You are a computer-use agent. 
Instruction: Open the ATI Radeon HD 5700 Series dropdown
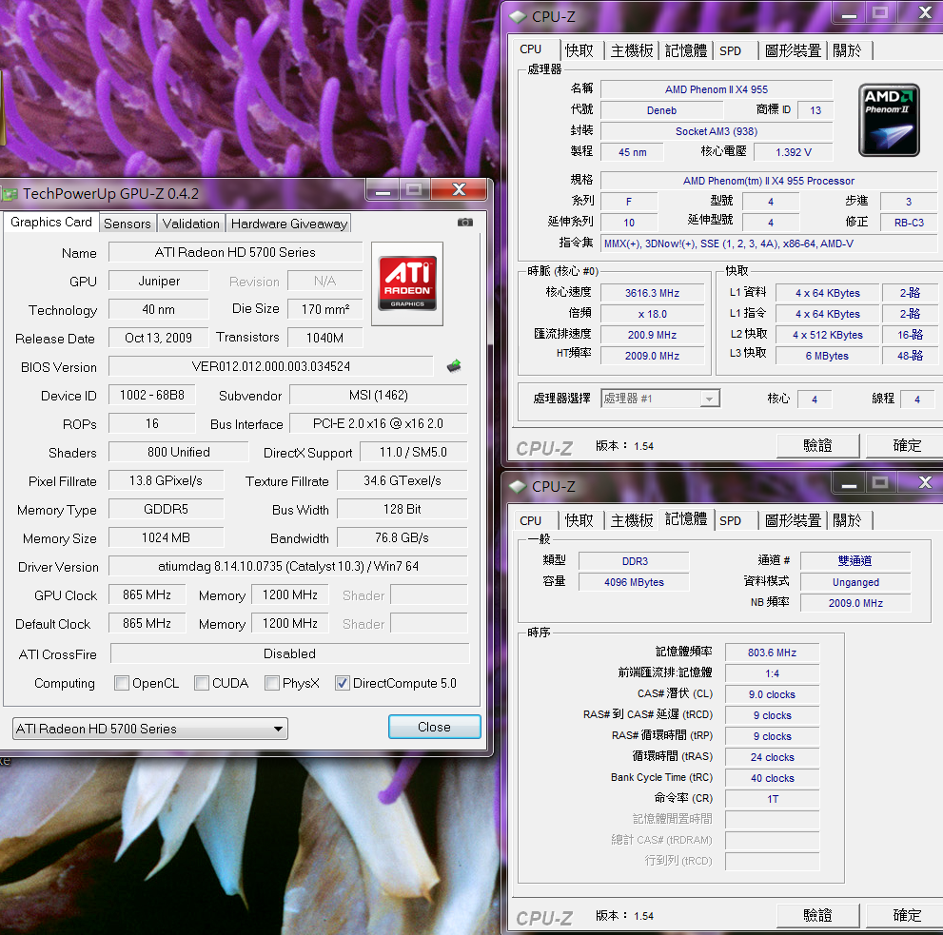click(150, 729)
